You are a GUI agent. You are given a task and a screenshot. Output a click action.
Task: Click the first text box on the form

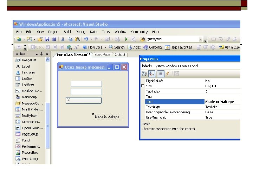pos(86,84)
